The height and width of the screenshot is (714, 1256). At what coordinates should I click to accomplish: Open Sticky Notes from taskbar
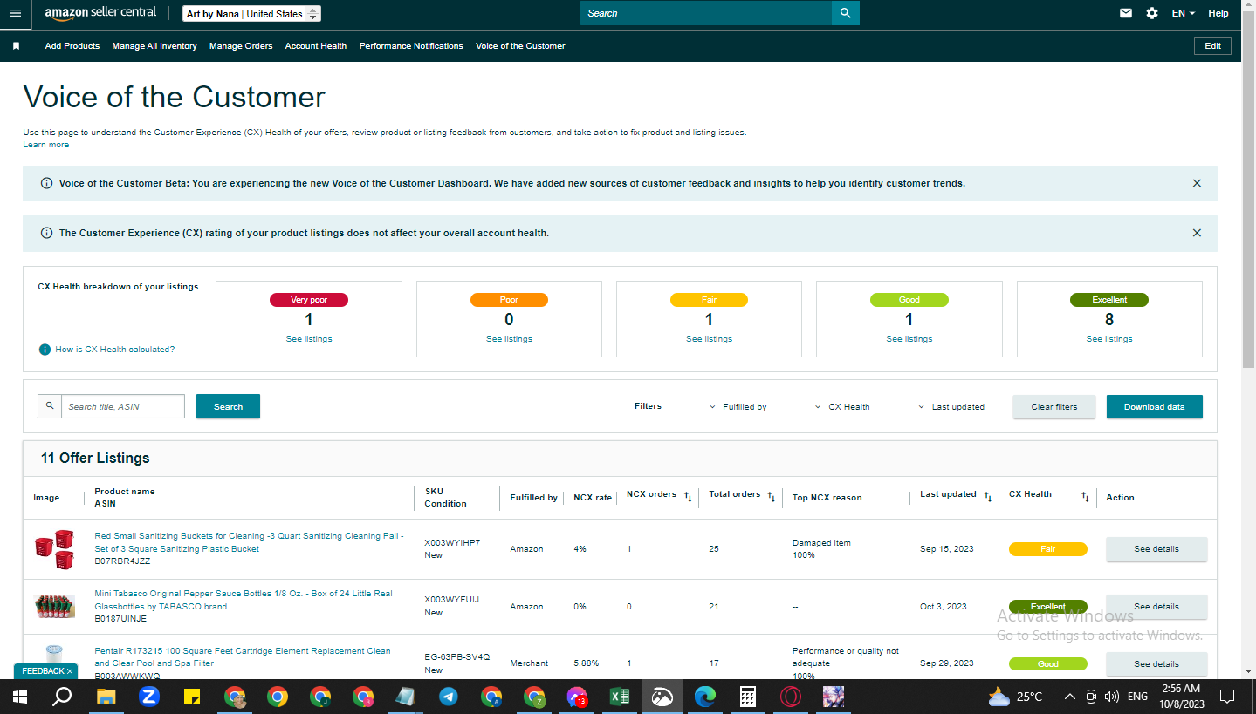point(192,697)
